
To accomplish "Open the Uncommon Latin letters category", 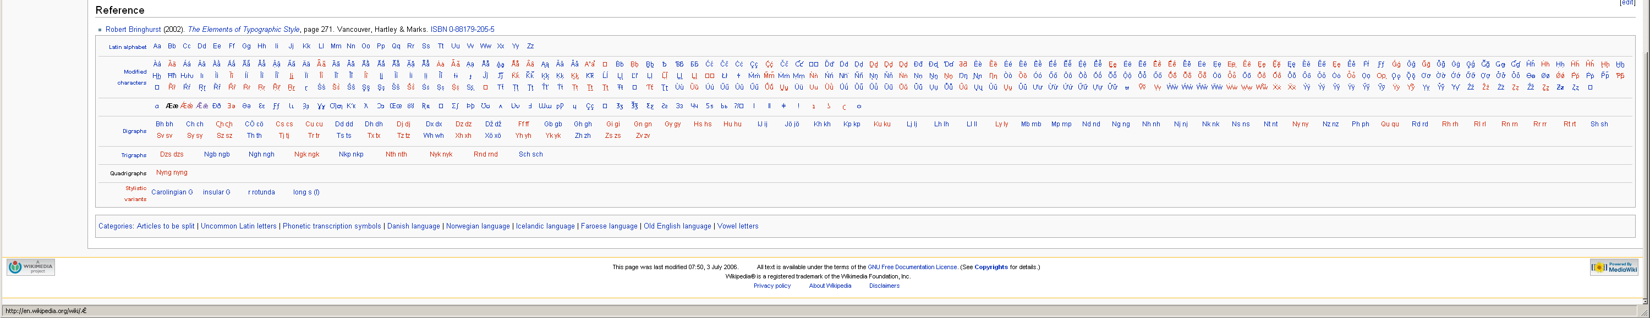I will (239, 226).
